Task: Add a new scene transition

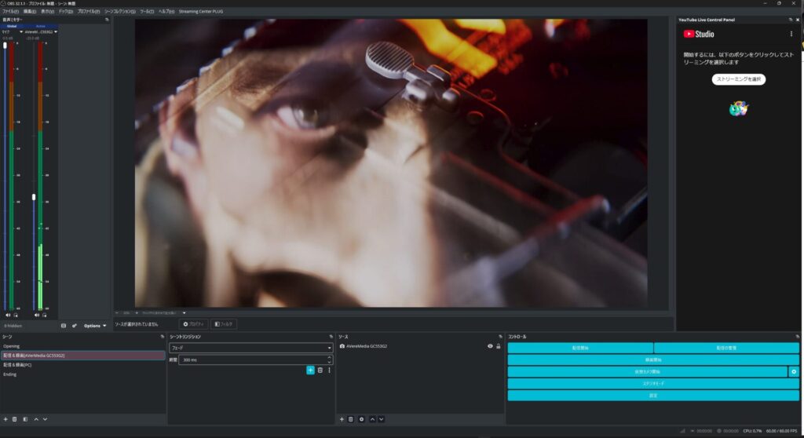Action: (310, 370)
